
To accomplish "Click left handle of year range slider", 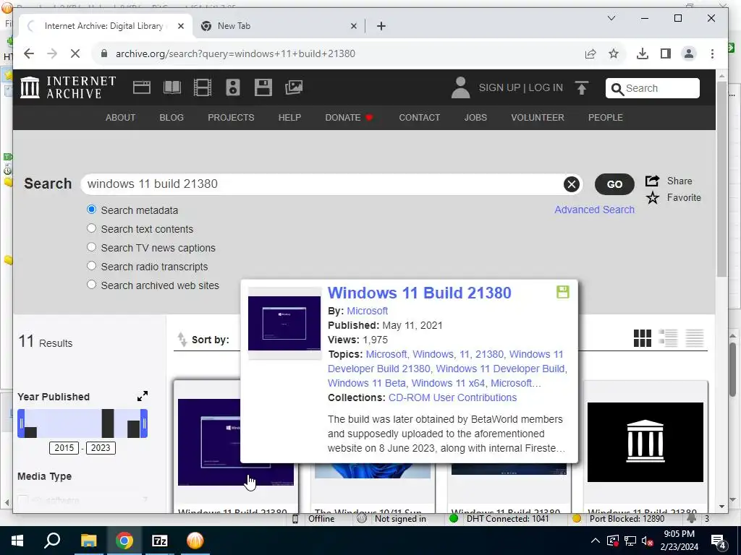I will pos(21,423).
